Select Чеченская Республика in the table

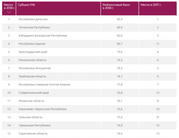[x=34, y=27]
